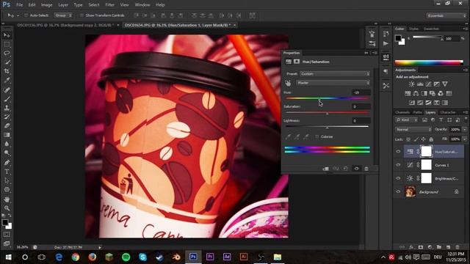Add a Levels adjustment from Adjustments panel

[x=420, y=84]
